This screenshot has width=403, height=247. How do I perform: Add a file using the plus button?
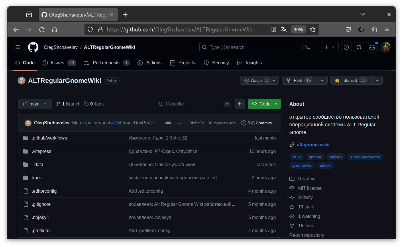tap(240, 104)
